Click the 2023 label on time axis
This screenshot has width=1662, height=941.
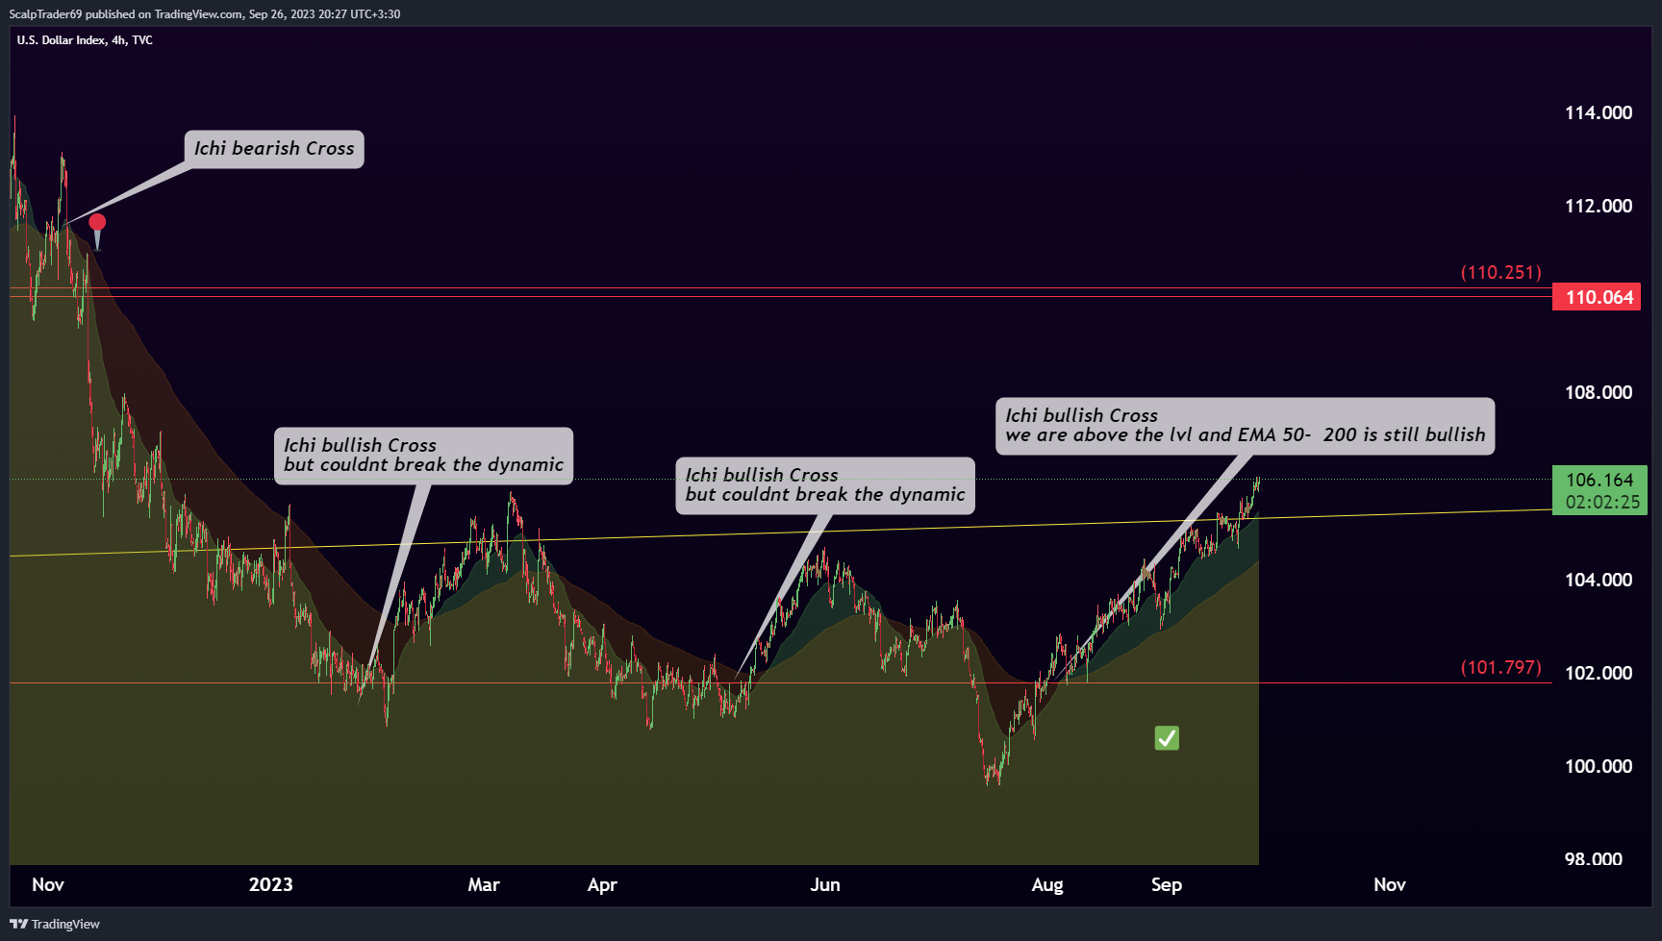[x=270, y=884]
